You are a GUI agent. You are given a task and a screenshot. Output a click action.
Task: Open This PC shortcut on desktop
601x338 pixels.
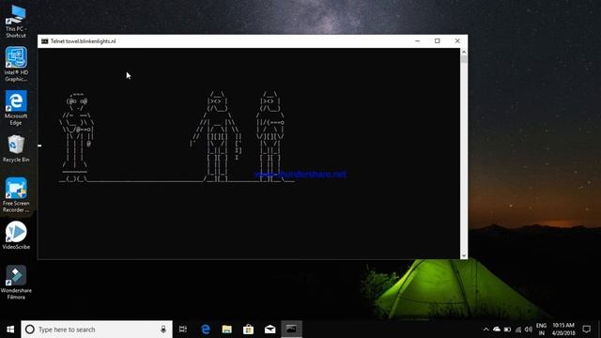(x=16, y=21)
